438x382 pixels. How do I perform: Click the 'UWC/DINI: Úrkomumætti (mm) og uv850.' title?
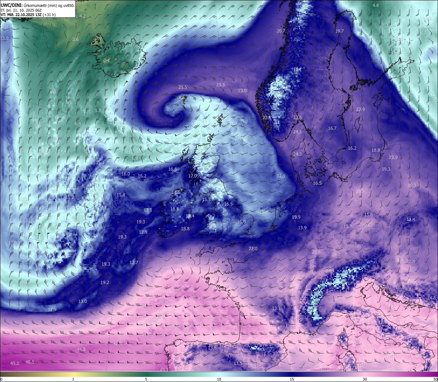click(38, 5)
